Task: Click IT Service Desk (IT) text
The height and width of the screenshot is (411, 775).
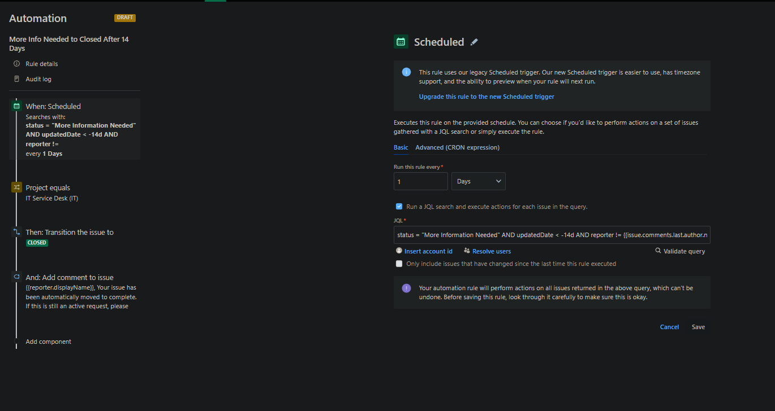Action: (x=52, y=198)
